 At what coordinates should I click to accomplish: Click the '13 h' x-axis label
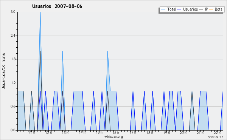[65, 132]
